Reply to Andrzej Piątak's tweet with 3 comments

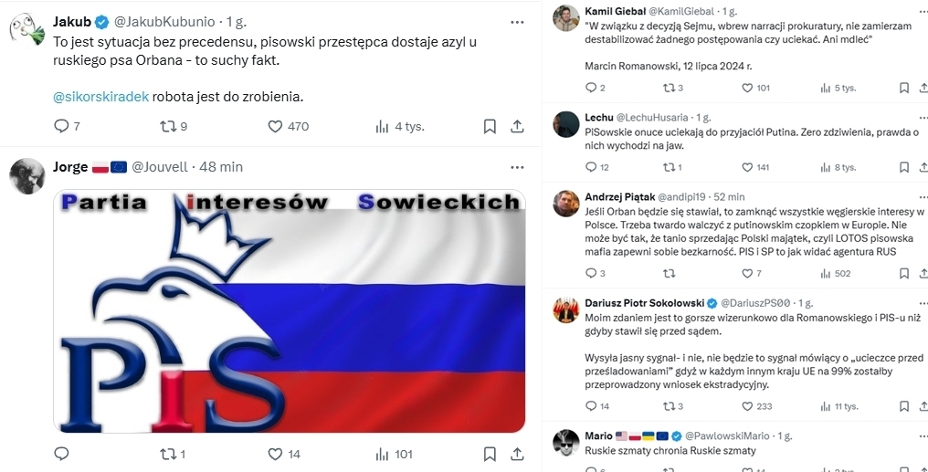(x=595, y=273)
